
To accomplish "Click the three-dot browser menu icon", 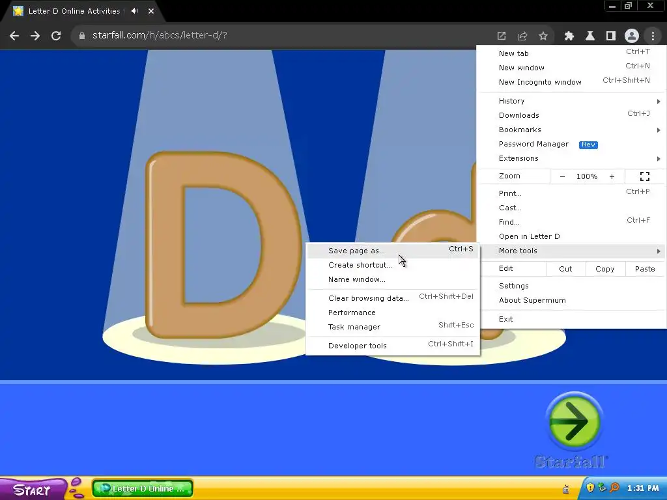I will 653,36.
